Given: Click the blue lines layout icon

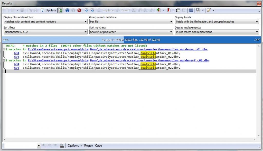Looking at the screenshot, I should (x=191, y=10).
